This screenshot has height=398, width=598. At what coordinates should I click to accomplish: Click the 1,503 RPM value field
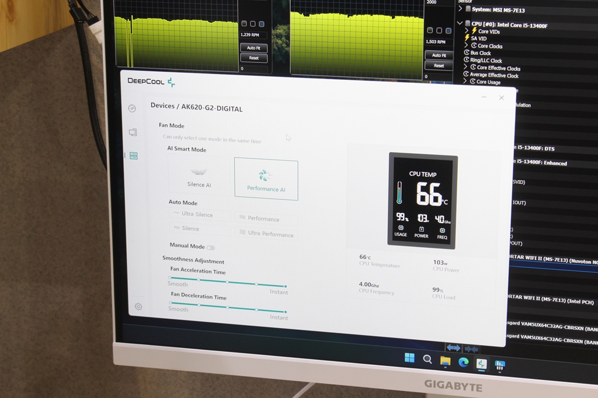(439, 41)
